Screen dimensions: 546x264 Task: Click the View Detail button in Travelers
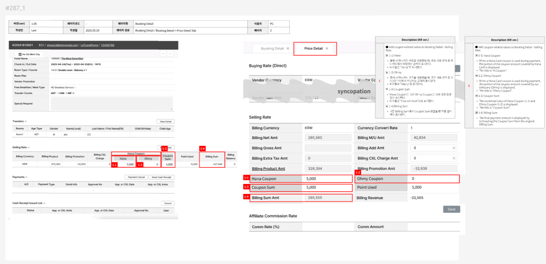[x=165, y=122]
